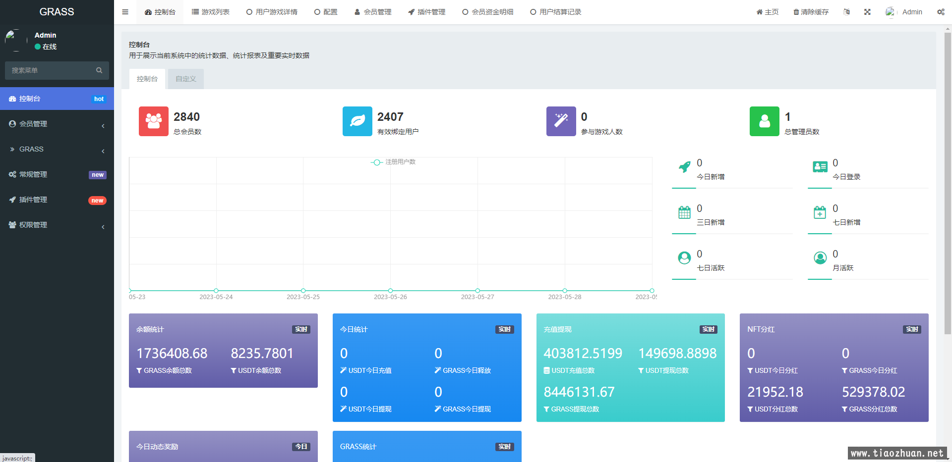Expand the 会员管理 sidebar menu
The image size is (952, 462).
click(x=57, y=124)
